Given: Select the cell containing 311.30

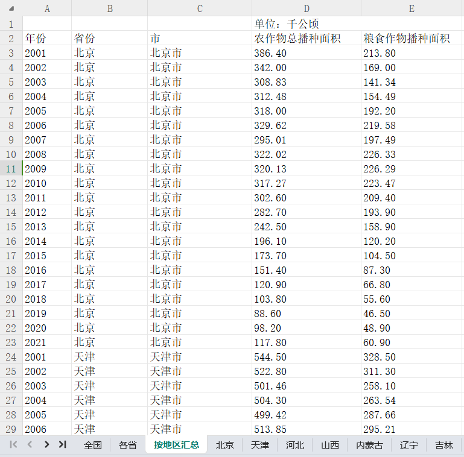Looking at the screenshot, I should [x=412, y=371].
